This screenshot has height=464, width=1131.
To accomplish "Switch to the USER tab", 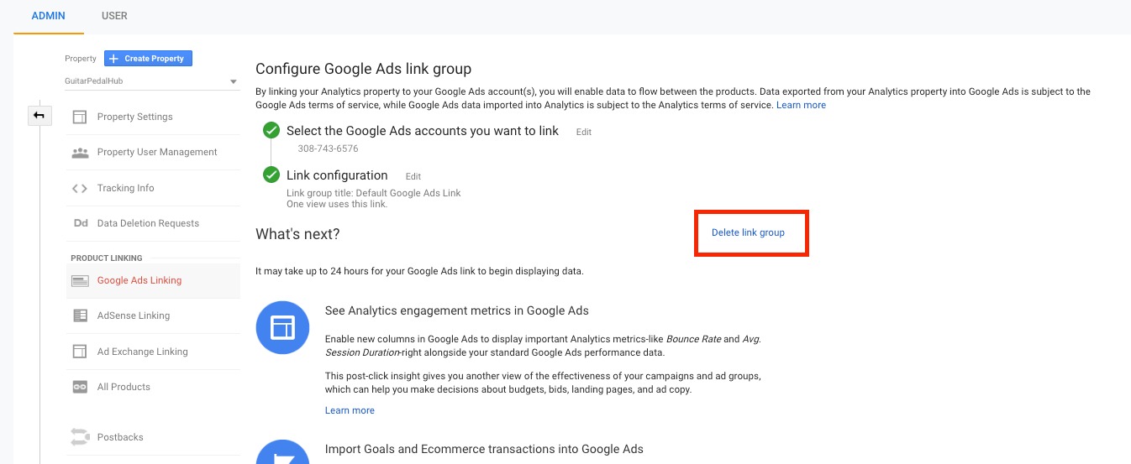I will (x=114, y=16).
